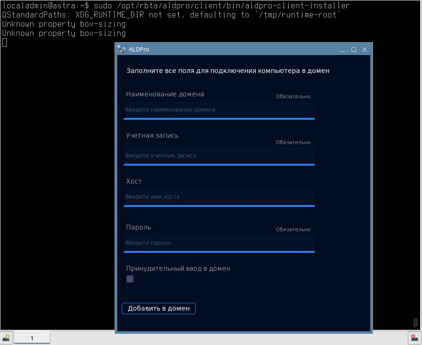Viewport: 422px width, 345px height.
Task: Focus the host name input field
Action: point(219,197)
